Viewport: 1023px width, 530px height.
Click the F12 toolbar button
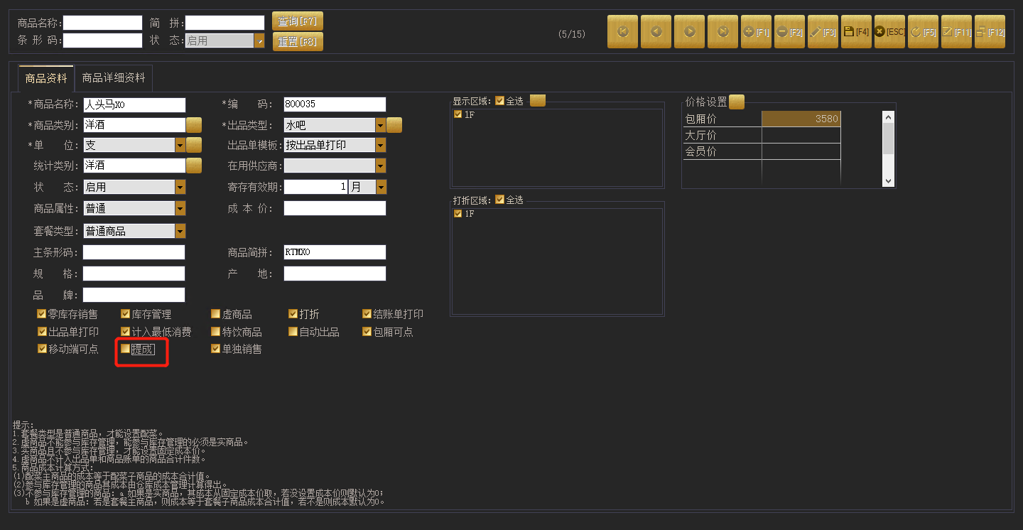[x=990, y=32]
